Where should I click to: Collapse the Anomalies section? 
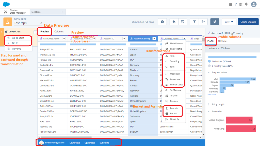[209, 112]
